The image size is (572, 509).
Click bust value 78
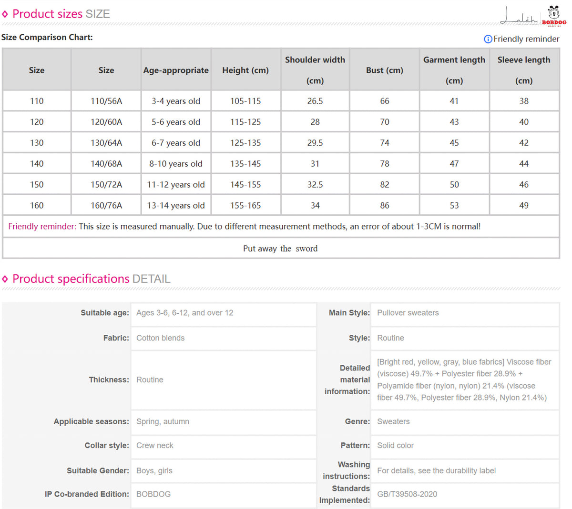pos(385,164)
